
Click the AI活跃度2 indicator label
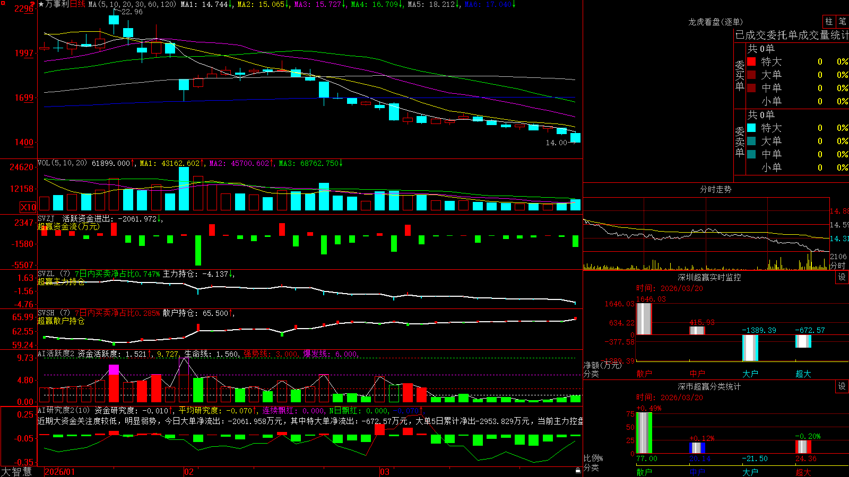coord(56,354)
